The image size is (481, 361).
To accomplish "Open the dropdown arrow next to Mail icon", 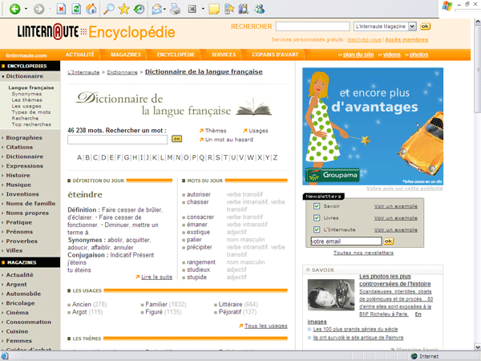I will pos(164,9).
